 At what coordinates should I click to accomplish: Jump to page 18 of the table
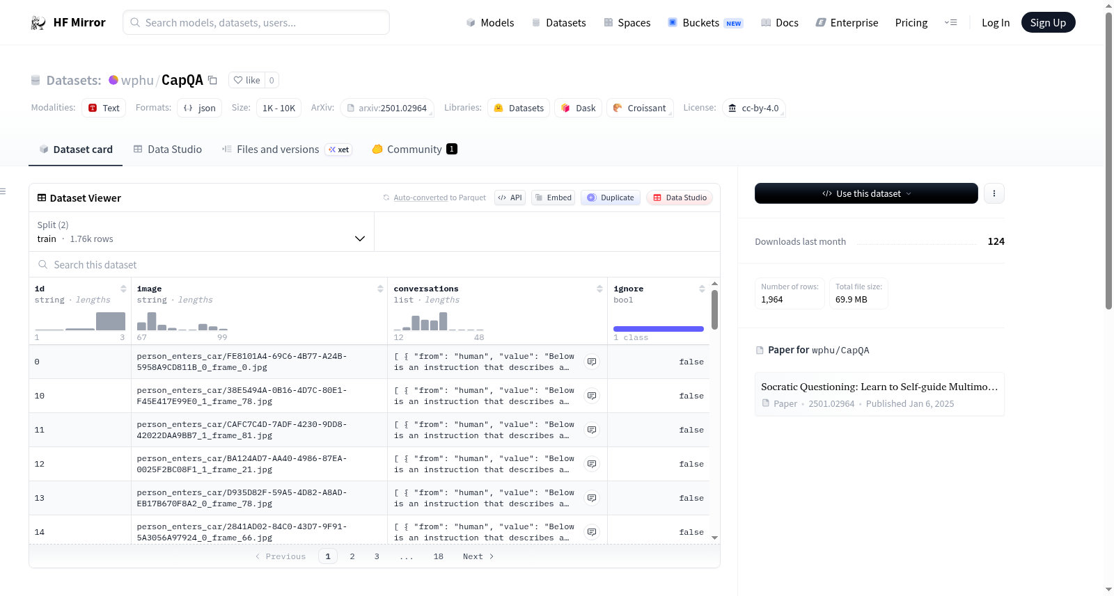pyautogui.click(x=439, y=556)
